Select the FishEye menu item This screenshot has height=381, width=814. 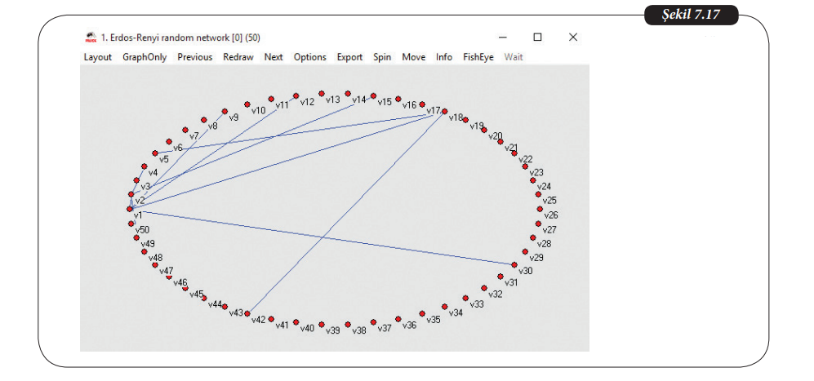478,57
